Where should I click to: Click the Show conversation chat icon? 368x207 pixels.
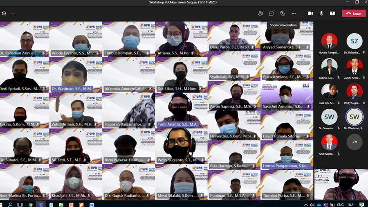[x=272, y=13]
